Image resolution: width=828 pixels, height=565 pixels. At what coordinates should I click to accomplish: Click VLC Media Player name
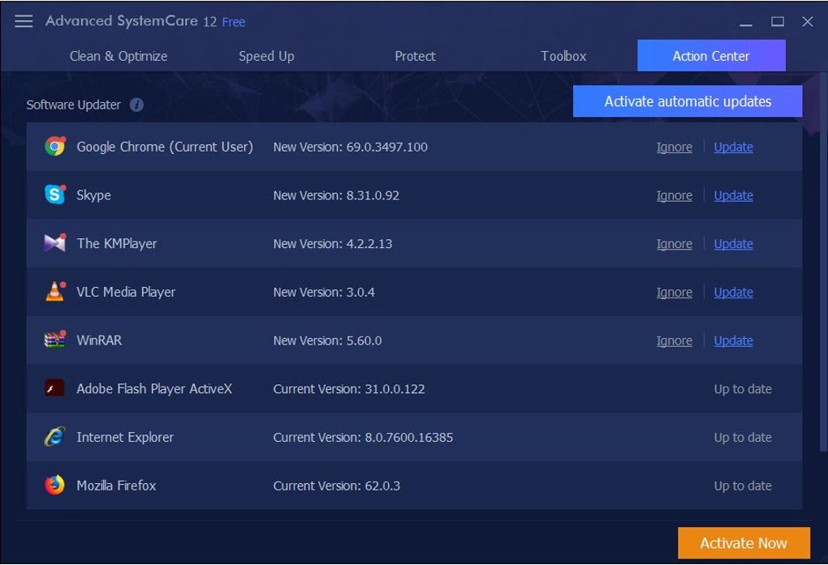coord(126,292)
